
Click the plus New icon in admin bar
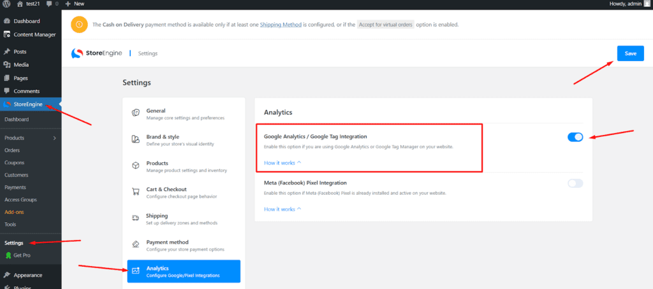(68, 4)
